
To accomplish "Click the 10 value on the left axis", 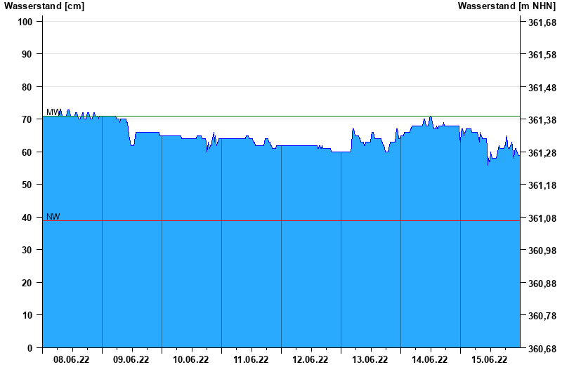I will (27, 315).
